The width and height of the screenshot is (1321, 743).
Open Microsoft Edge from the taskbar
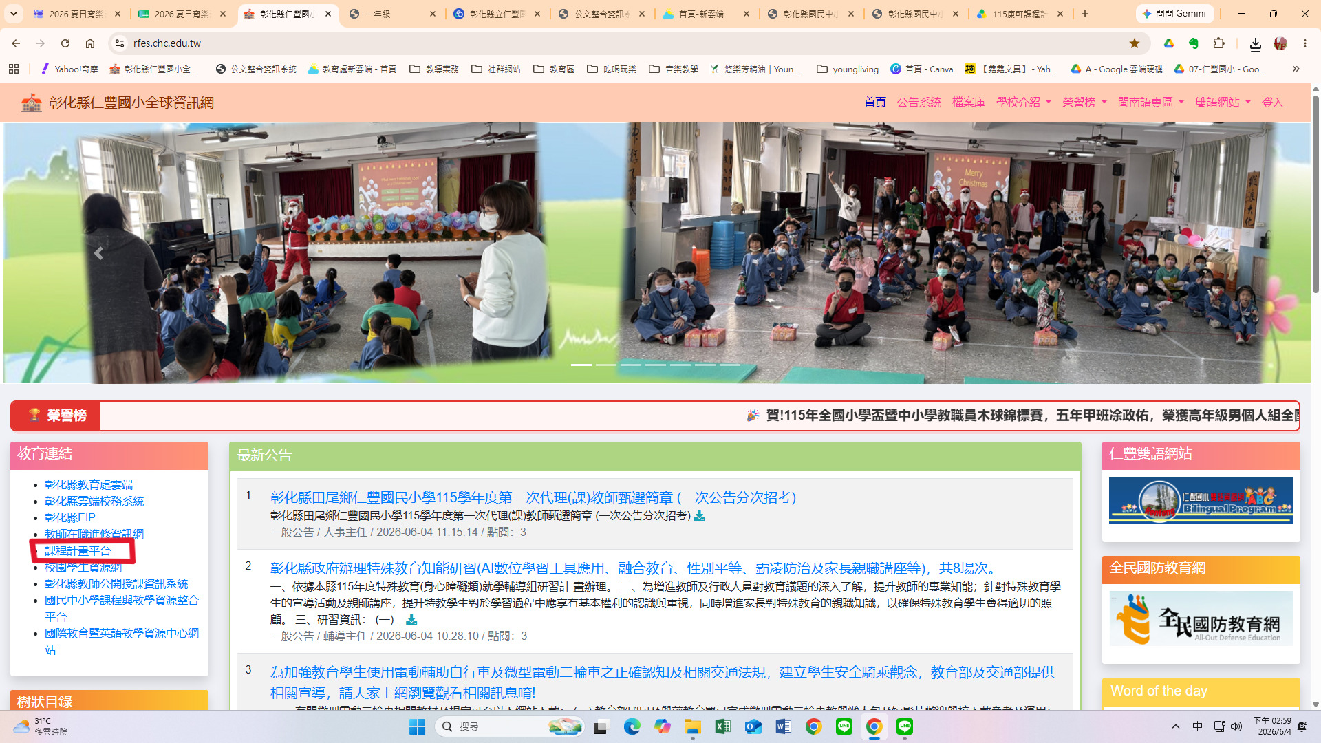632,726
